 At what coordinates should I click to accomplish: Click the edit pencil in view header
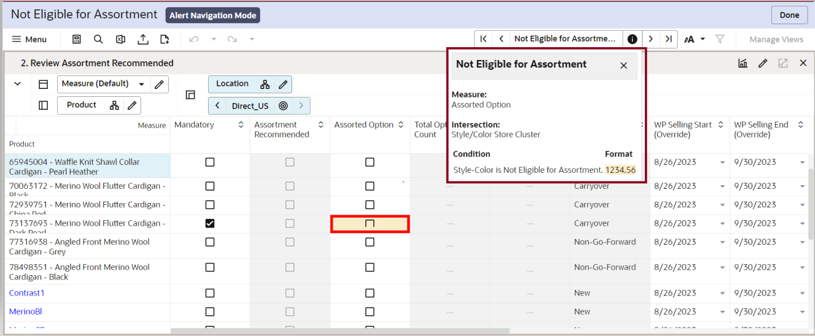763,63
